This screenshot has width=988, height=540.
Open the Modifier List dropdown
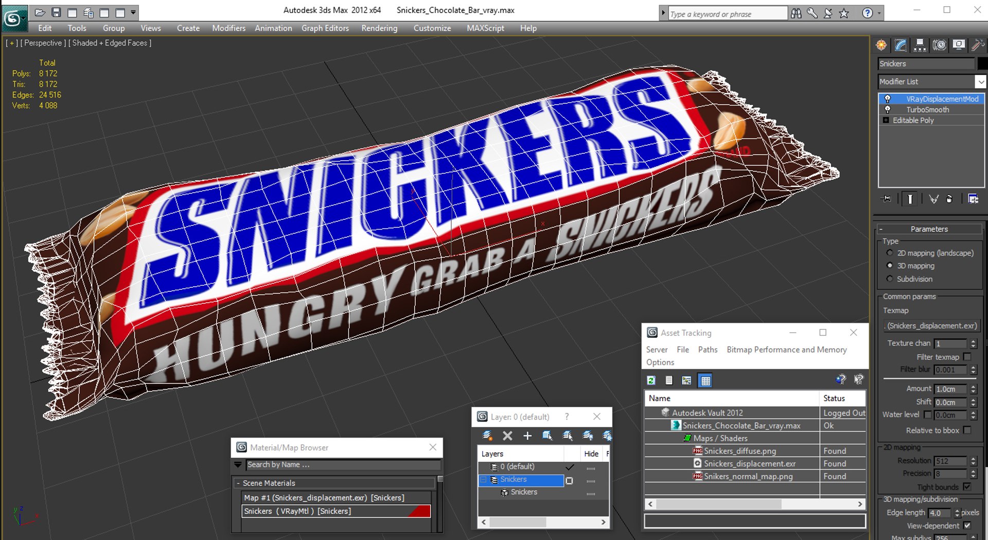981,82
